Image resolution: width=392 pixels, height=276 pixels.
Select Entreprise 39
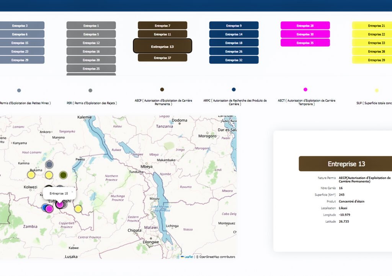372,60
